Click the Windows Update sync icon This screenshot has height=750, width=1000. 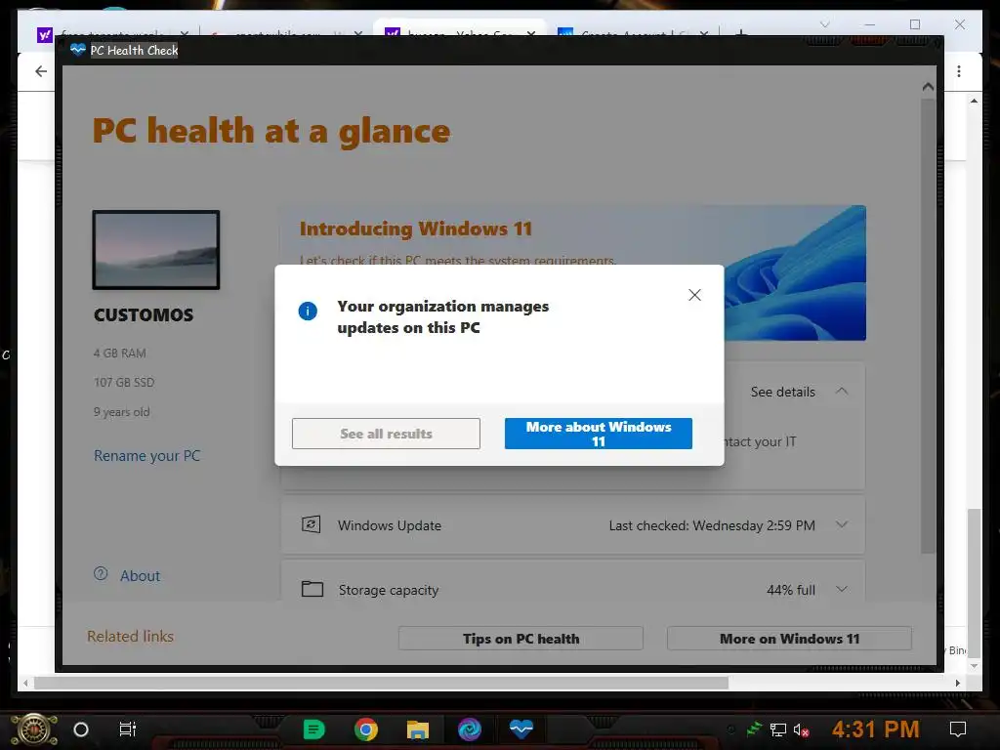pos(312,524)
